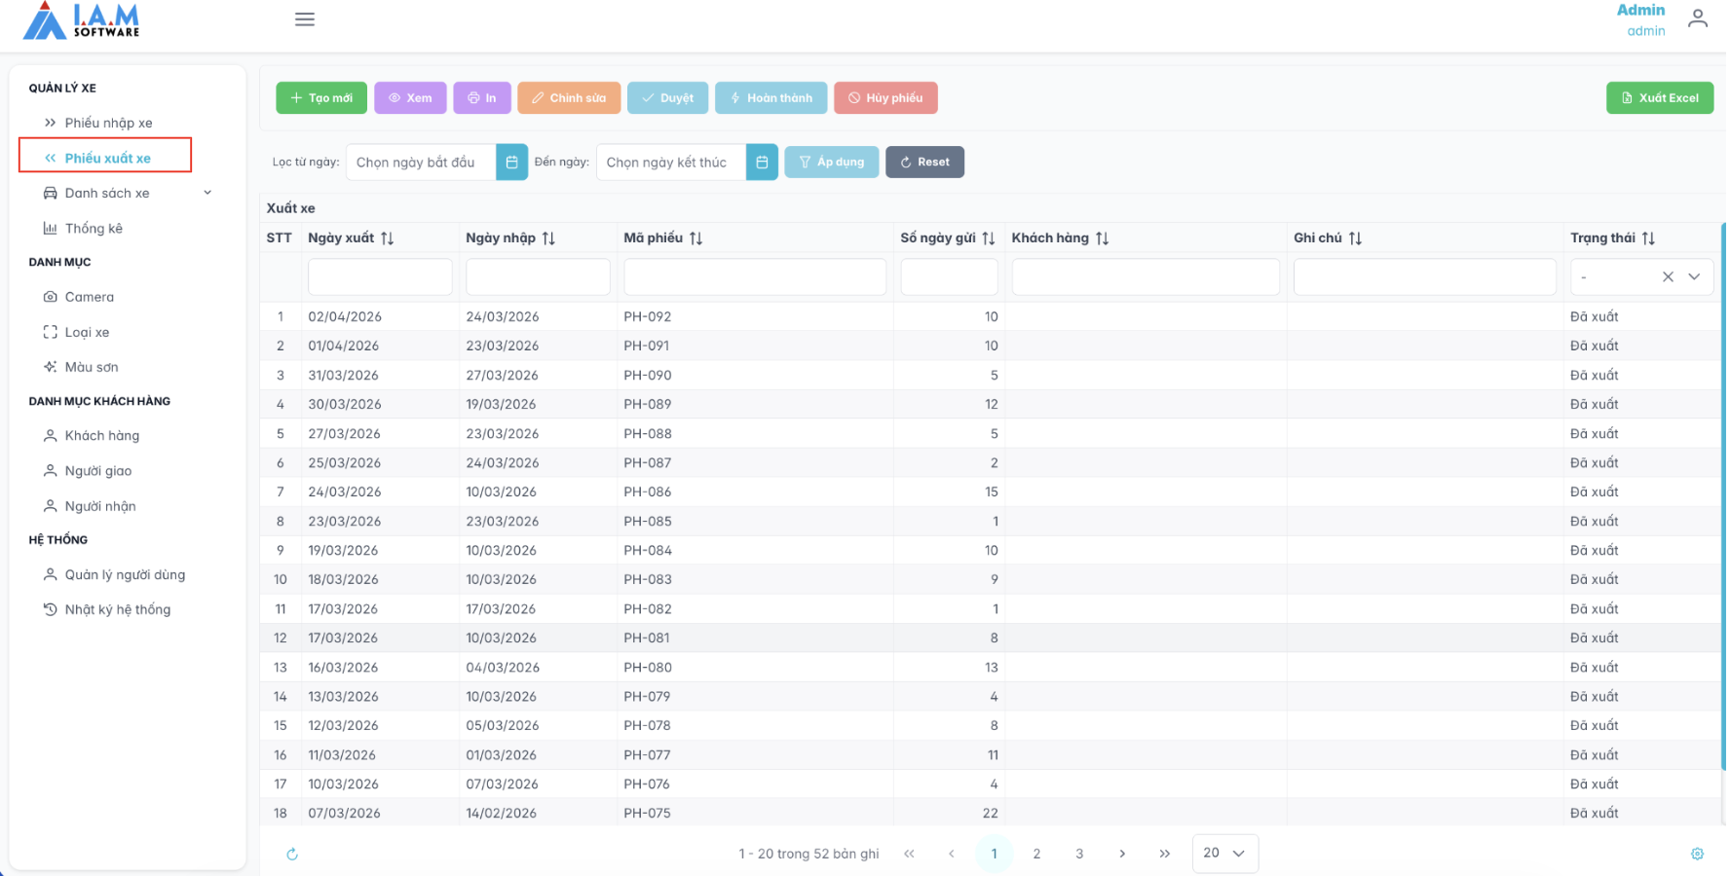Open Trạng thái filter dropdown
1730x876 pixels.
[x=1694, y=277]
